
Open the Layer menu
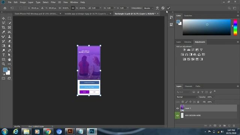[x=31, y=2]
